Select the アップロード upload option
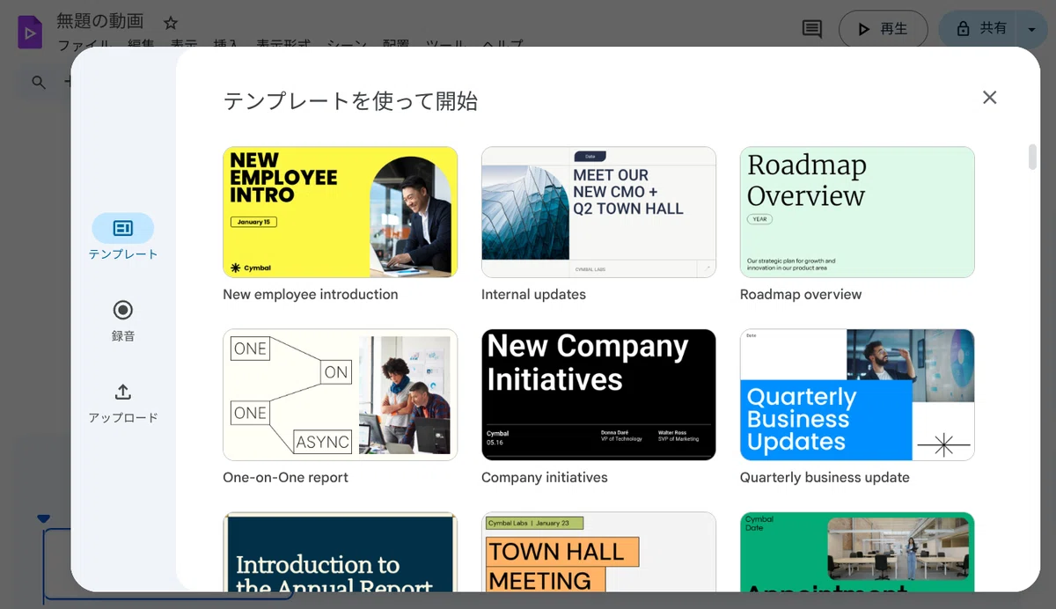Viewport: 1056px width, 609px height. [123, 403]
